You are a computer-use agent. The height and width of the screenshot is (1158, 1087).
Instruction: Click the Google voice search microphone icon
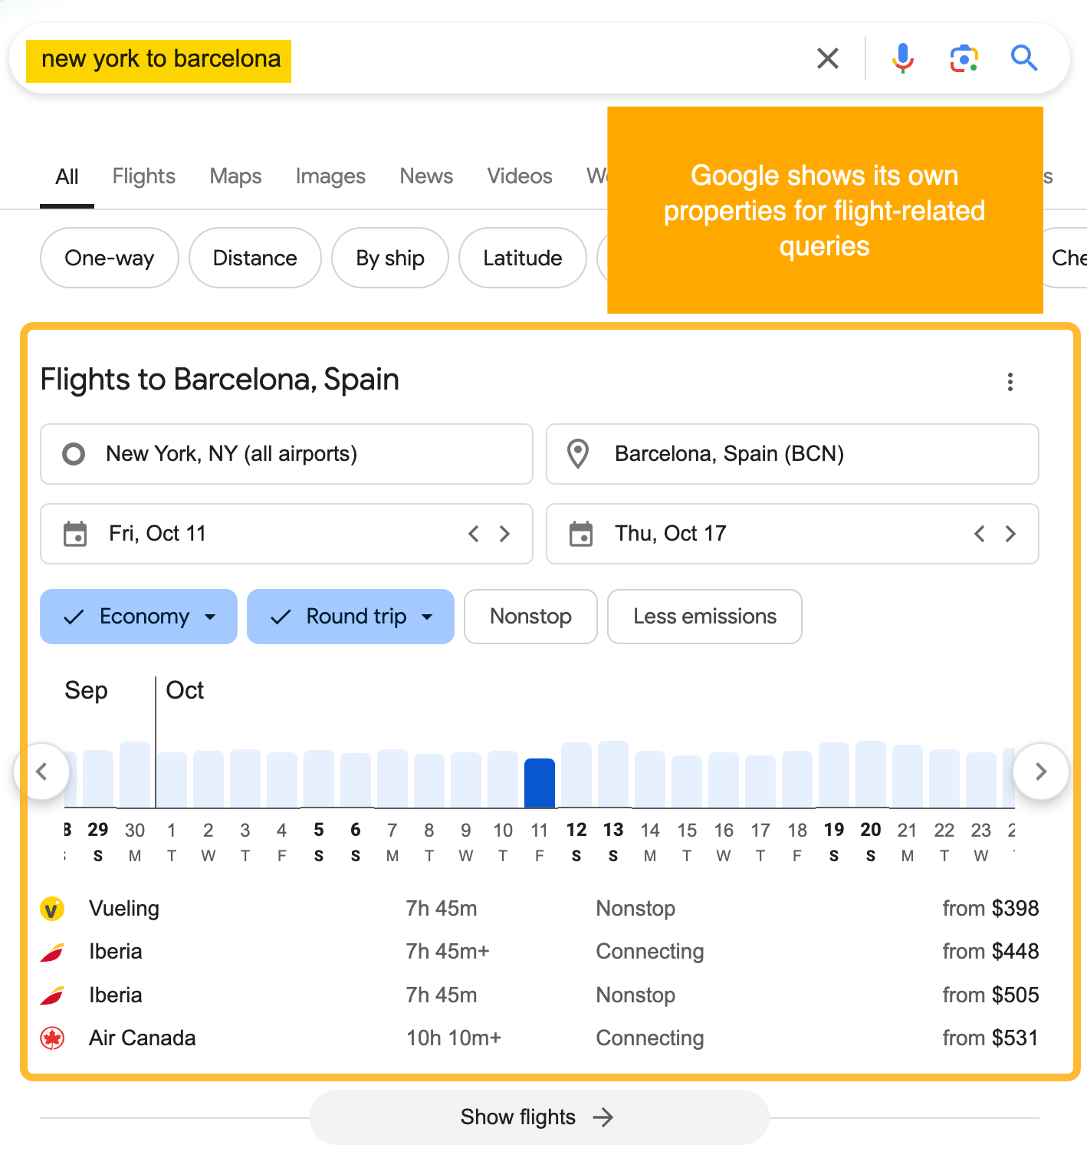point(903,58)
